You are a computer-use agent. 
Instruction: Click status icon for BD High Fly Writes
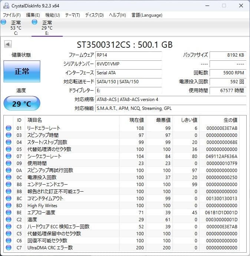click(x=9, y=205)
